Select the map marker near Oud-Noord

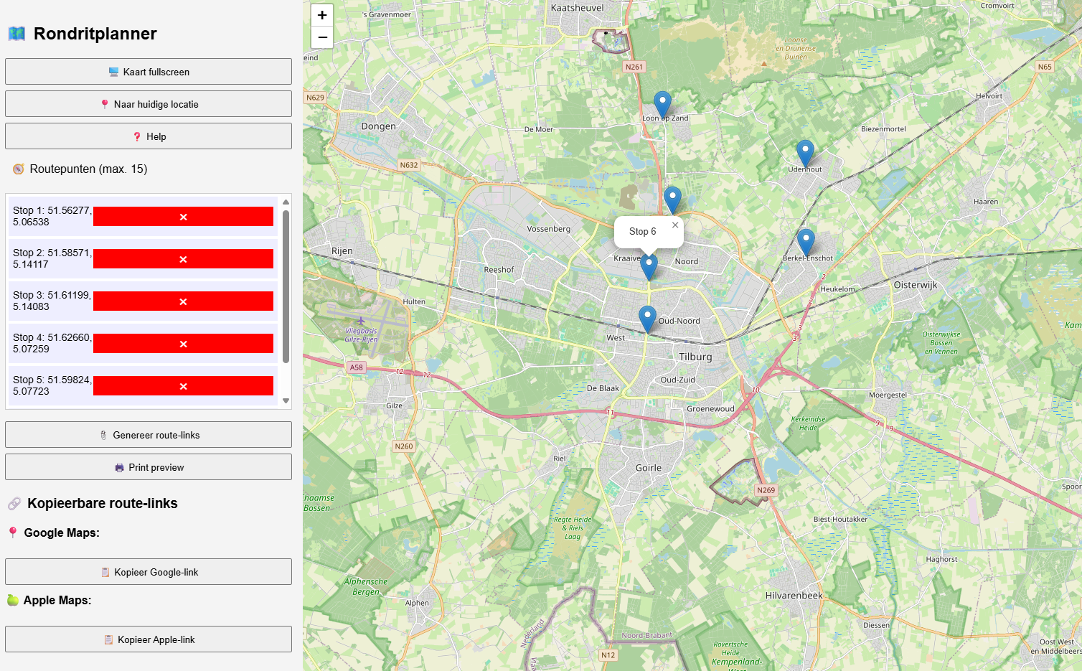click(x=647, y=319)
